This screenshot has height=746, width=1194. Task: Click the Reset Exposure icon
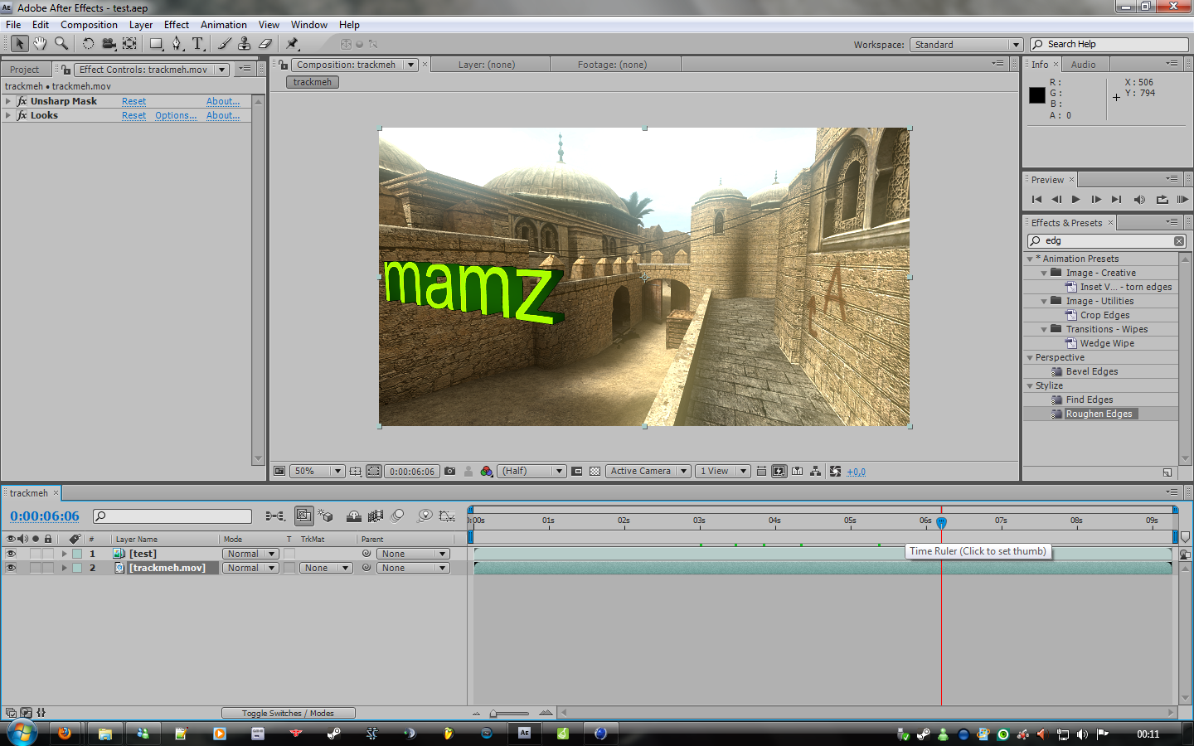point(835,471)
